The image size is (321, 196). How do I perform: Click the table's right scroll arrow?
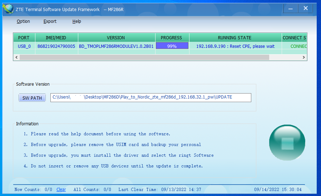click(304, 57)
